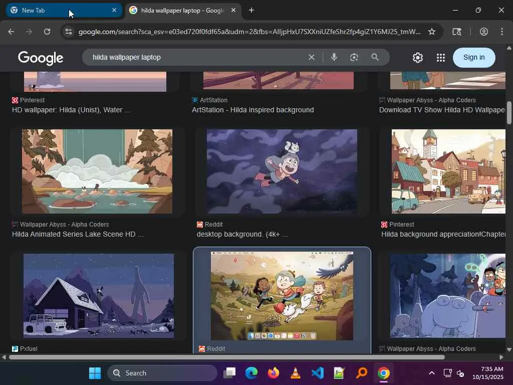Open the orange magnifier search app in taskbar
The width and height of the screenshot is (513, 385).
click(x=361, y=373)
